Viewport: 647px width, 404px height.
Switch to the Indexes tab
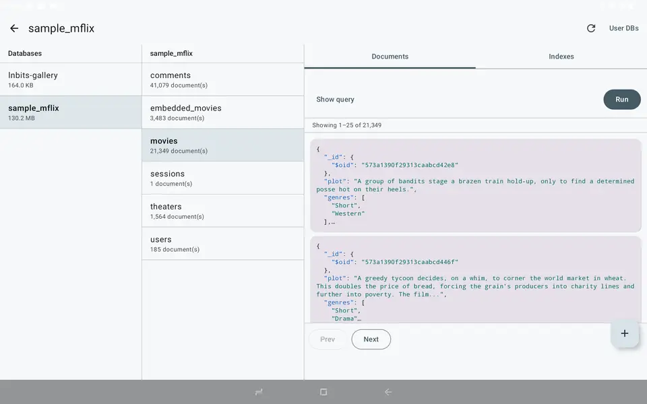[561, 57]
